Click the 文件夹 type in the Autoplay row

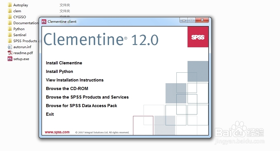point(65,5)
